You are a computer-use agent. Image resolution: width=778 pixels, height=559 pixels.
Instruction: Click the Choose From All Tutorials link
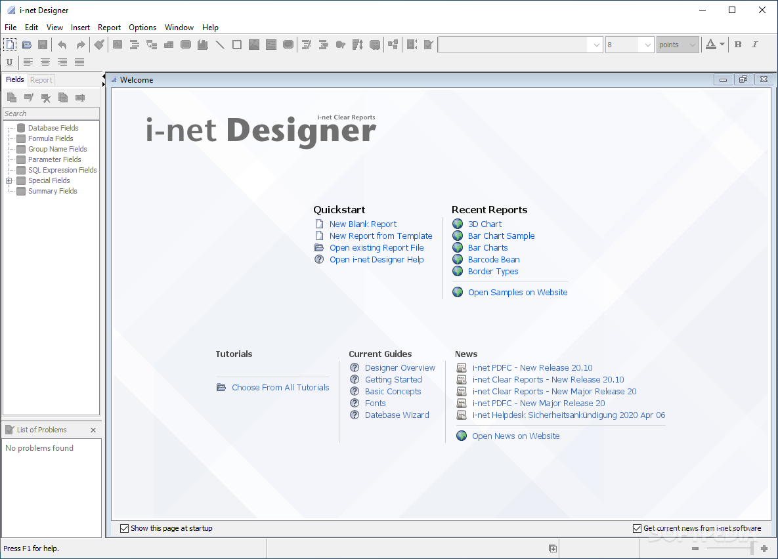coord(280,387)
